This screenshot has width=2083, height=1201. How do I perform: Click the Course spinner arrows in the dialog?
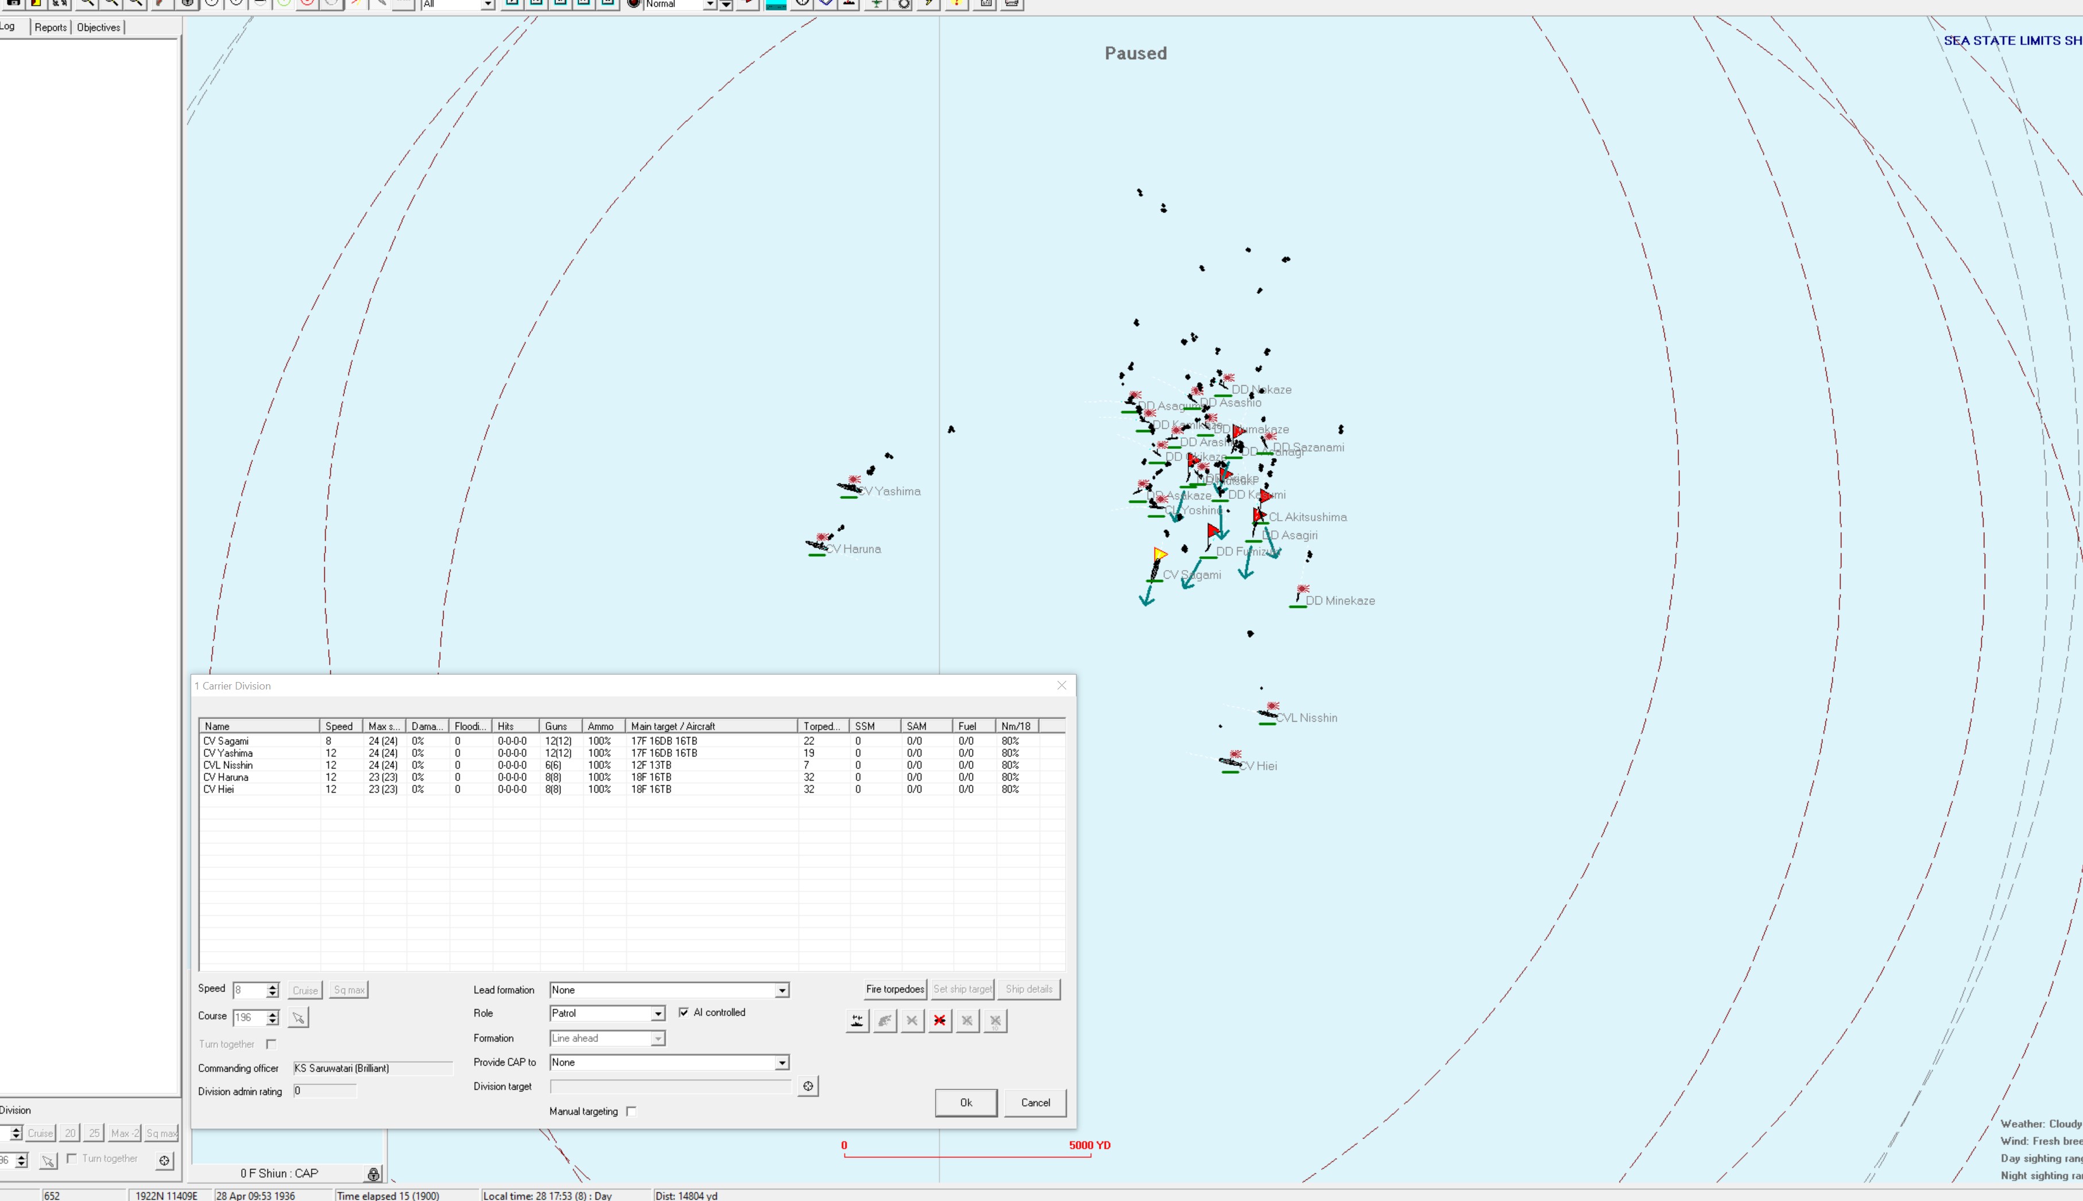coord(272,1018)
